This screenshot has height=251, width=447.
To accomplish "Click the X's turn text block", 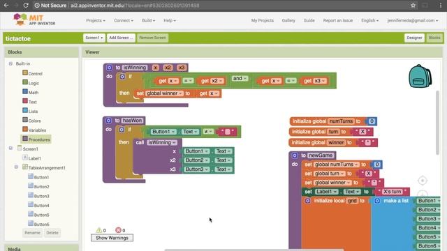I will (393, 192).
